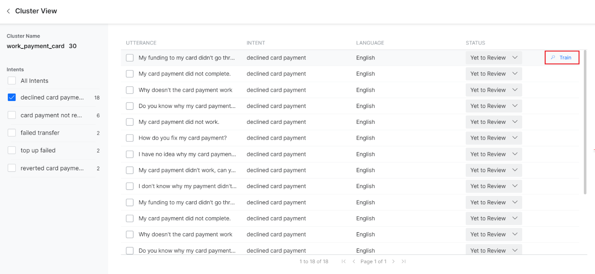Select the reverted card payment intent checkbox
This screenshot has height=274, width=595.
click(x=12, y=168)
